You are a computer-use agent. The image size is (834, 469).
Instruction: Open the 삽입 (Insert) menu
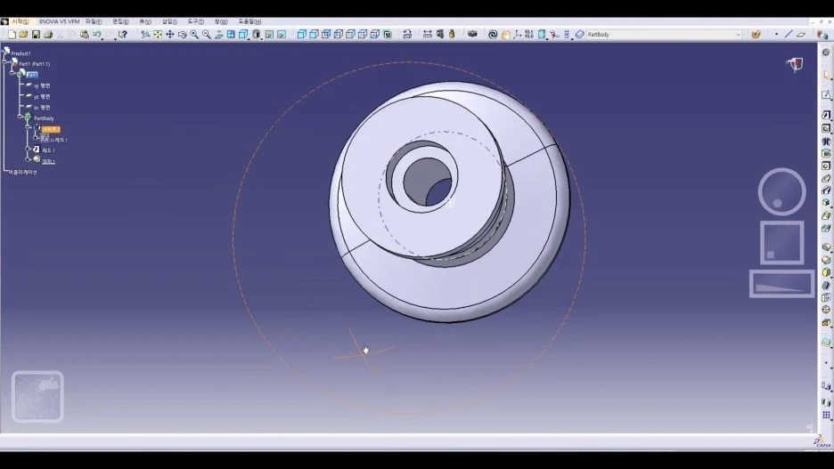point(169,21)
